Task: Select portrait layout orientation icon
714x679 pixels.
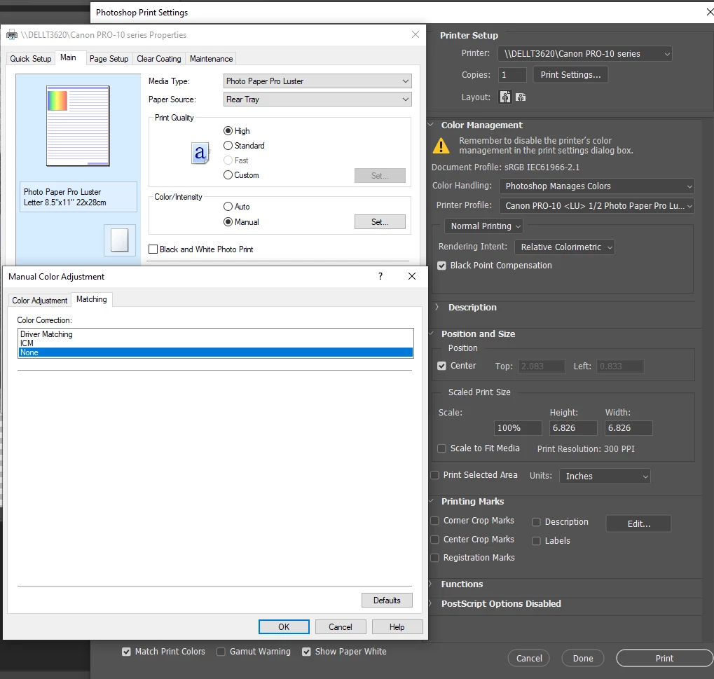Action: (505, 97)
